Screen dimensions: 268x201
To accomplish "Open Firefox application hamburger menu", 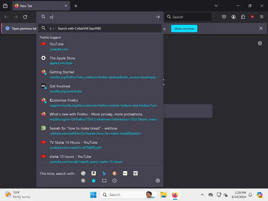I will click(x=261, y=17).
